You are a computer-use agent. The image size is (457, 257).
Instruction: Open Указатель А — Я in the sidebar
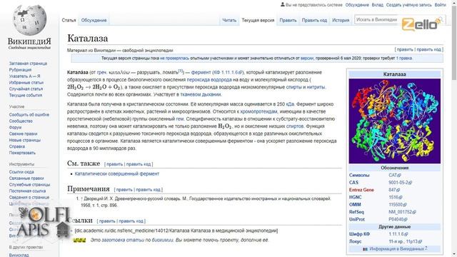click(25, 76)
